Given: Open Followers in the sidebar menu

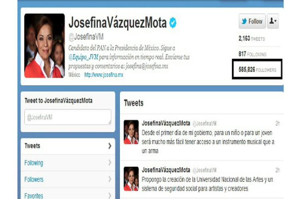Looking at the screenshot, I should coord(68,179).
